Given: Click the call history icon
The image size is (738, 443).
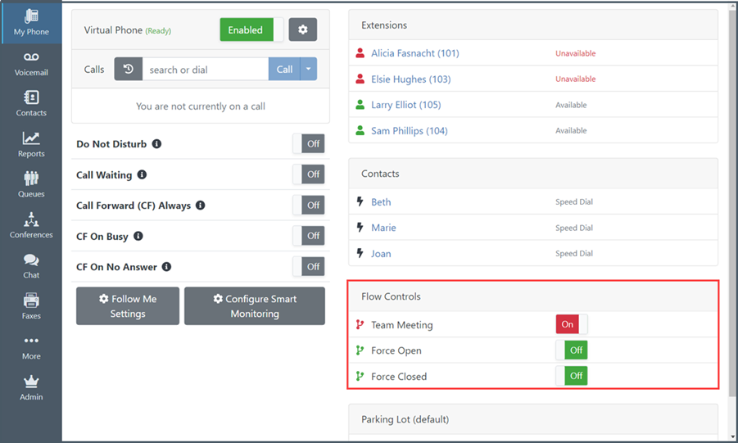Looking at the screenshot, I should (x=128, y=70).
